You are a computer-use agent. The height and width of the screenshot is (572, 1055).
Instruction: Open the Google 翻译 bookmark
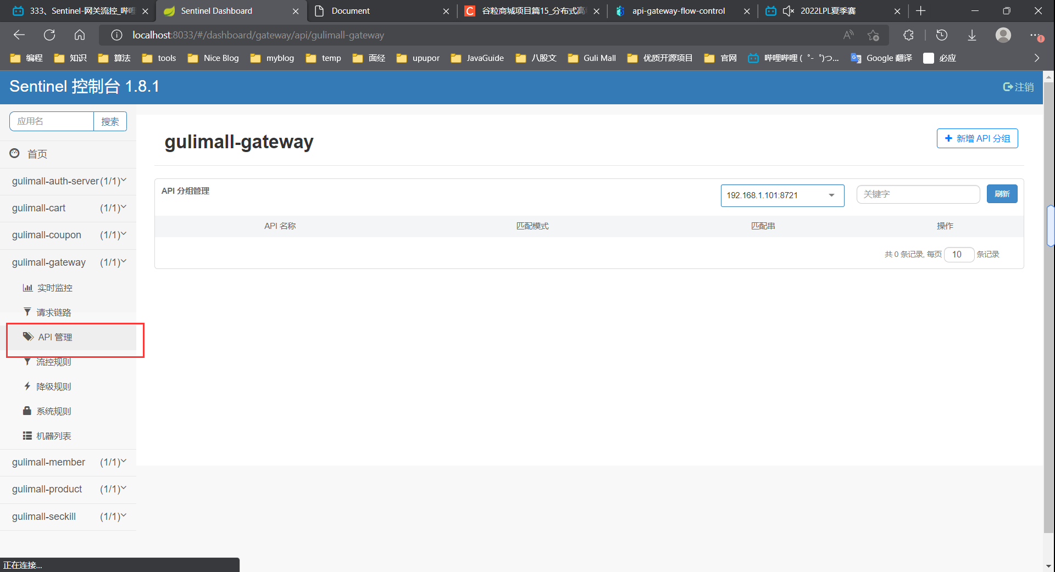click(881, 58)
